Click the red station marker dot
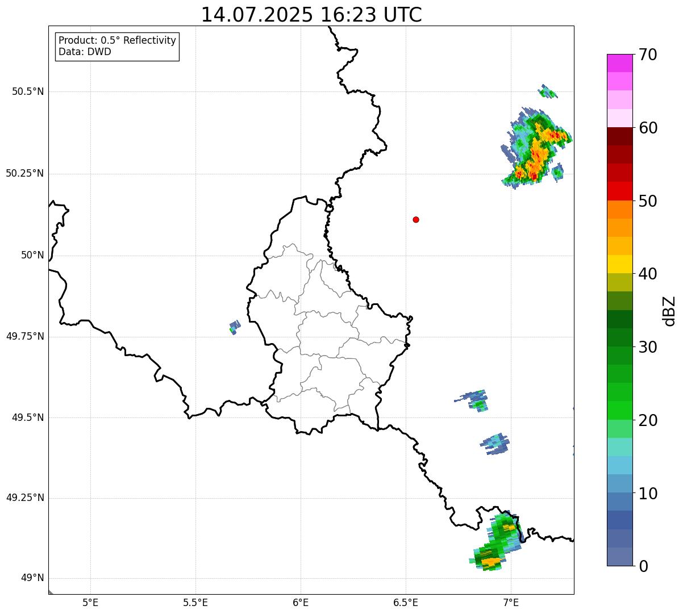This screenshot has width=683, height=614. click(x=416, y=219)
